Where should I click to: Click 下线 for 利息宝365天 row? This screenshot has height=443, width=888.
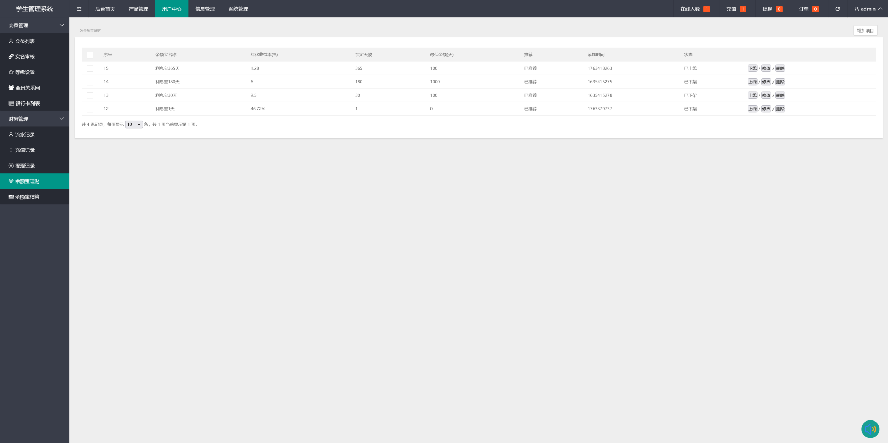click(752, 68)
